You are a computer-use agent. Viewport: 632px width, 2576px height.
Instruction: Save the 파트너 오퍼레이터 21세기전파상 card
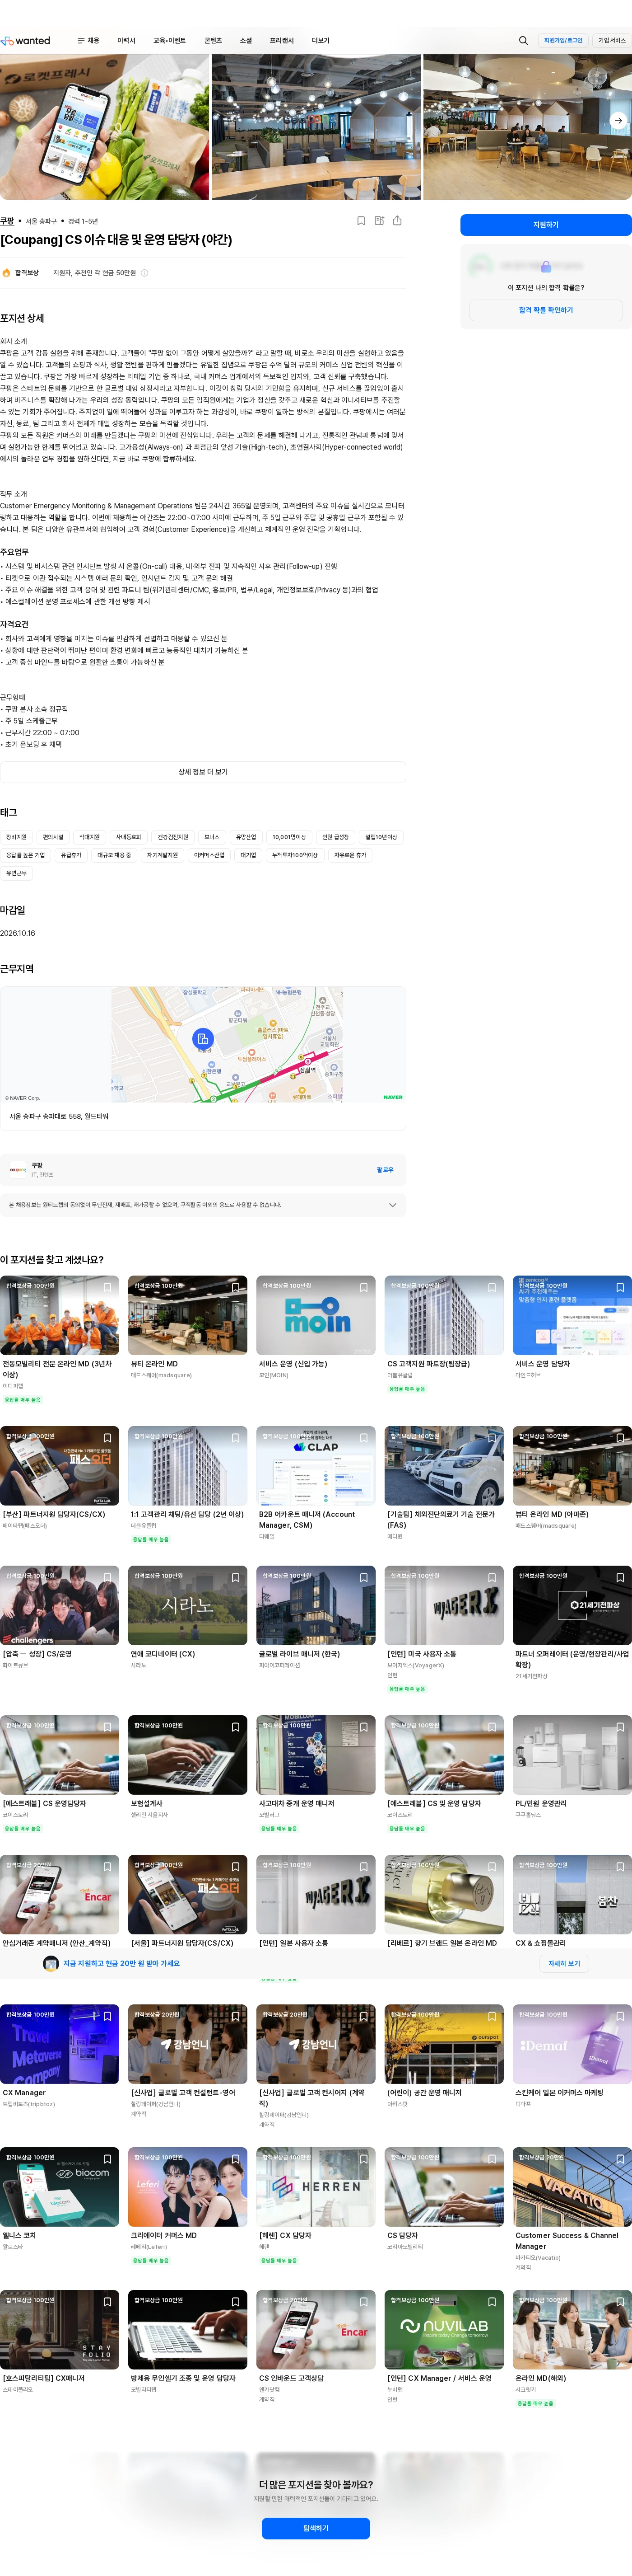pos(620,1578)
